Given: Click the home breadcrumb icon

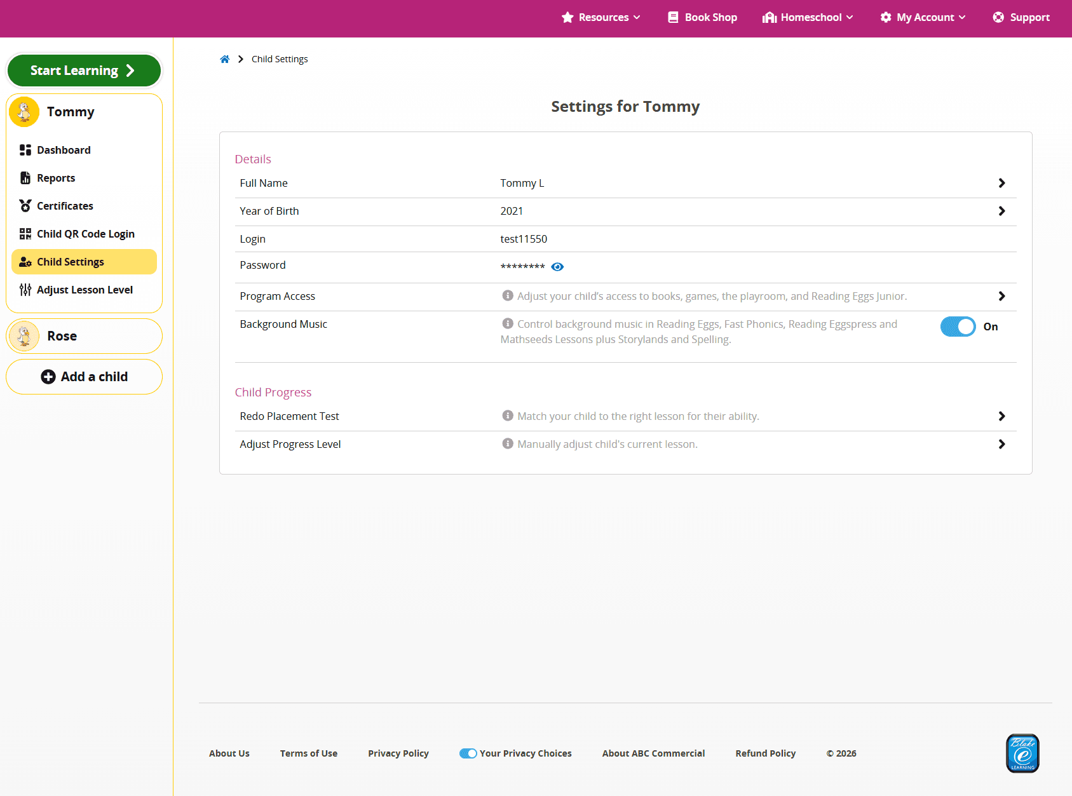Looking at the screenshot, I should point(225,59).
